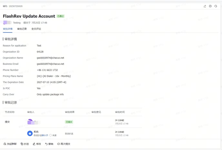
Task: Click the Testing department label
Action: [x=17, y=23]
